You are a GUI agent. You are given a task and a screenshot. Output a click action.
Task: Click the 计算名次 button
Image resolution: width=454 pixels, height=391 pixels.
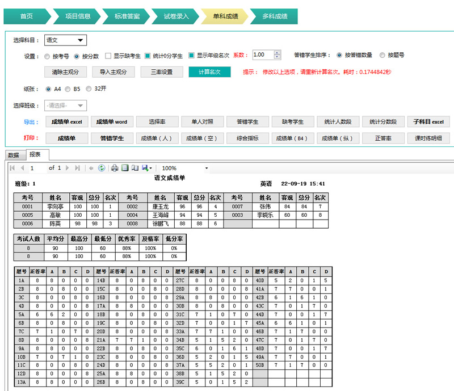[x=209, y=72]
